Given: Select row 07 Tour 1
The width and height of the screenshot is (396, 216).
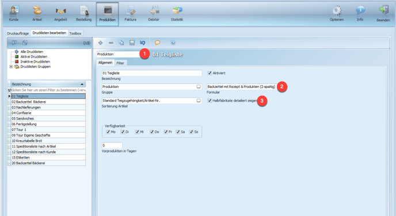Looking at the screenshot, I should (x=48, y=130).
